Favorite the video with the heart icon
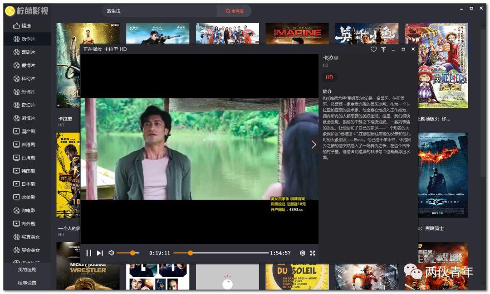Image resolution: width=490 pixels, height=294 pixels. 373,49
